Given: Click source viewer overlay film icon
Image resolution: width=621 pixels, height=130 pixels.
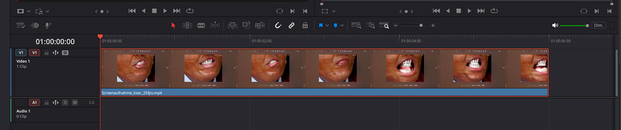Looking at the screenshot, I should [21, 11].
